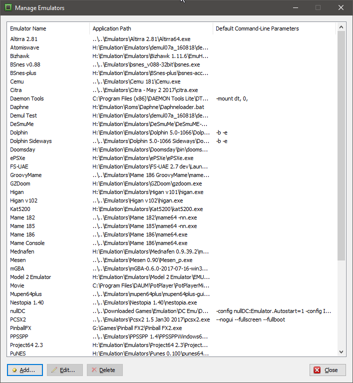
Task: Select Mesen entry
Action: coord(172,260)
